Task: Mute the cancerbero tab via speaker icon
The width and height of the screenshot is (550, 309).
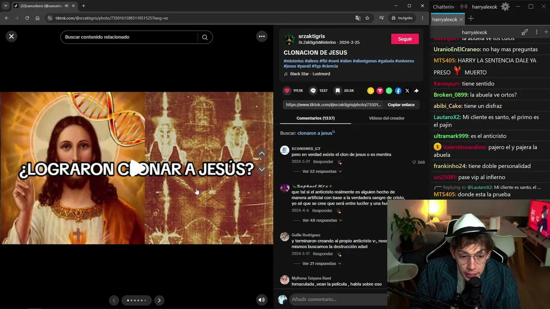Action: pos(66,6)
